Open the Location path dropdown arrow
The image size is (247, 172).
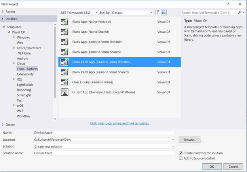173,140
